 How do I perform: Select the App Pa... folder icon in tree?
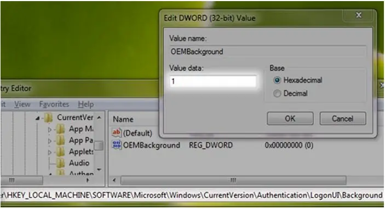tap(60, 141)
